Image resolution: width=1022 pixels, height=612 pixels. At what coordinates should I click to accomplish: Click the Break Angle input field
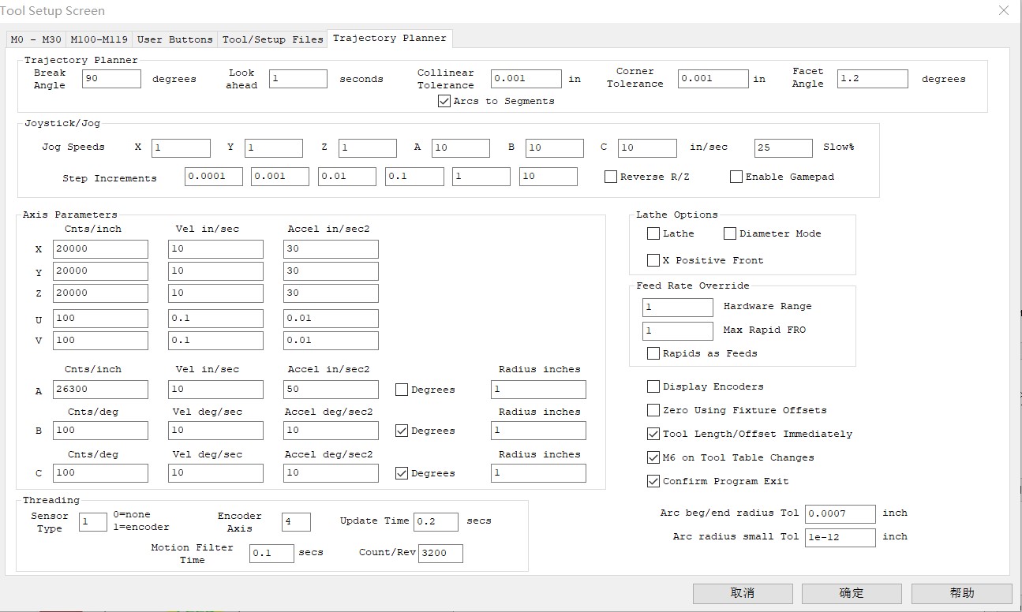(111, 79)
